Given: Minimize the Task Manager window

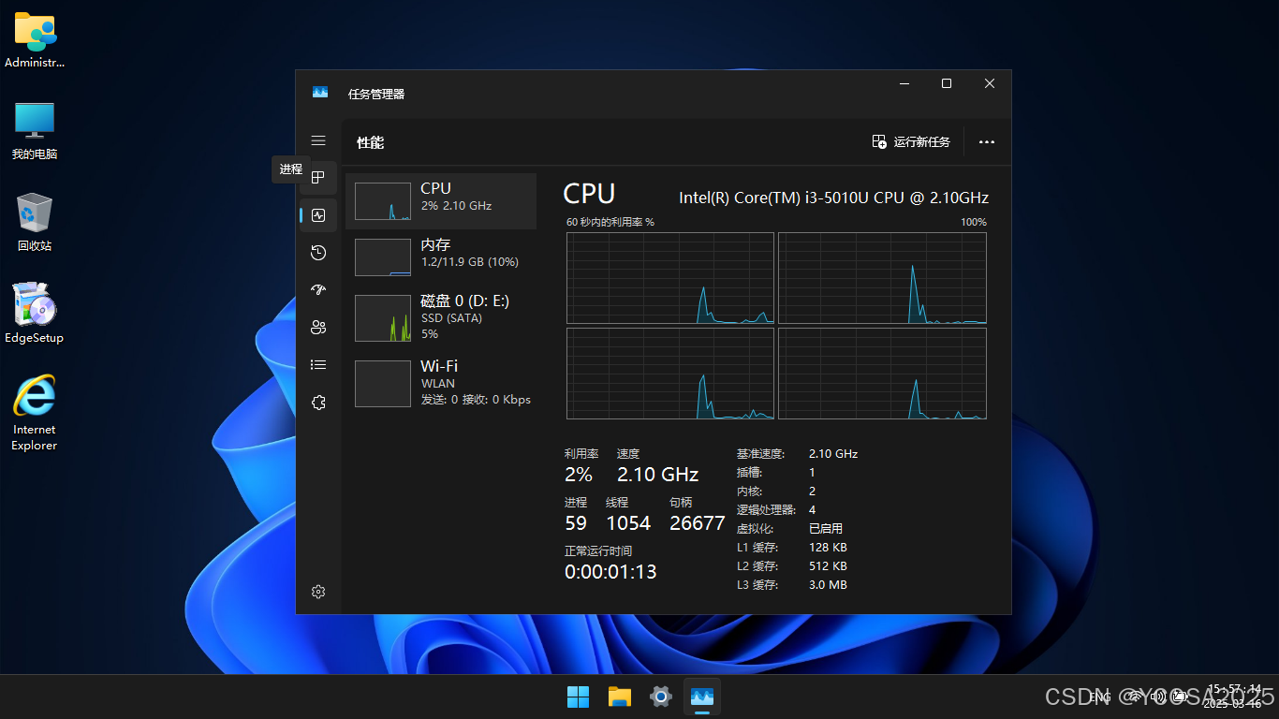Looking at the screenshot, I should (x=904, y=83).
